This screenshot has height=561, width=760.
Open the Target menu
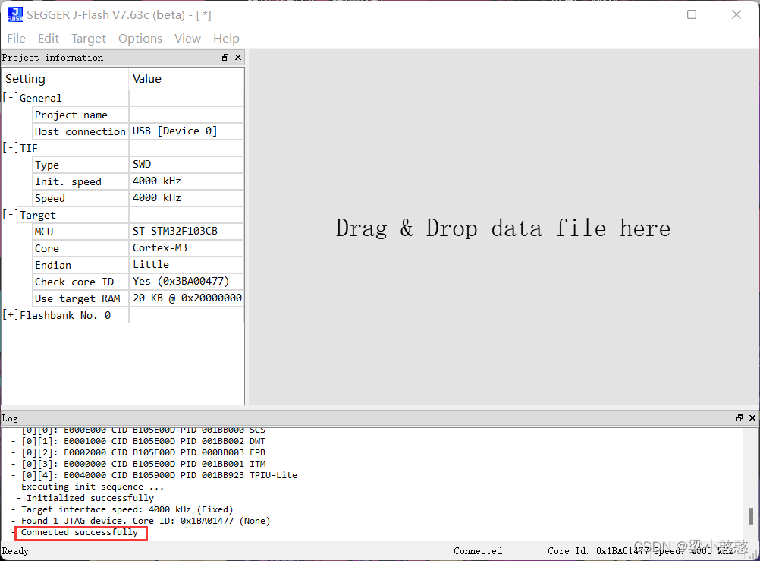point(88,39)
